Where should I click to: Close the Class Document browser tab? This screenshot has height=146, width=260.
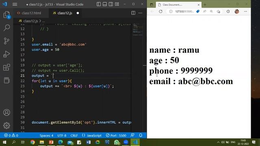(x=199, y=5)
